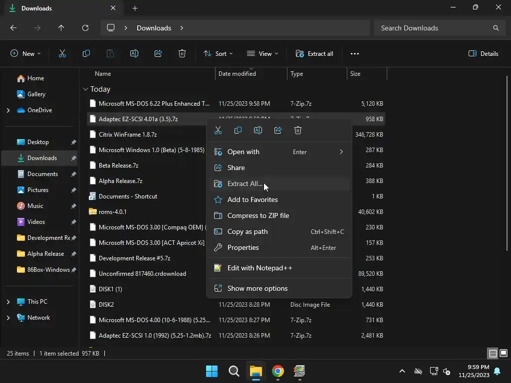
Task: Select Copy as path
Action: pos(279,231)
